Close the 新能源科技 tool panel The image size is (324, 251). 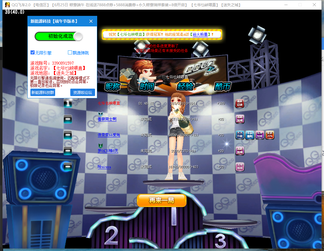click(x=91, y=21)
